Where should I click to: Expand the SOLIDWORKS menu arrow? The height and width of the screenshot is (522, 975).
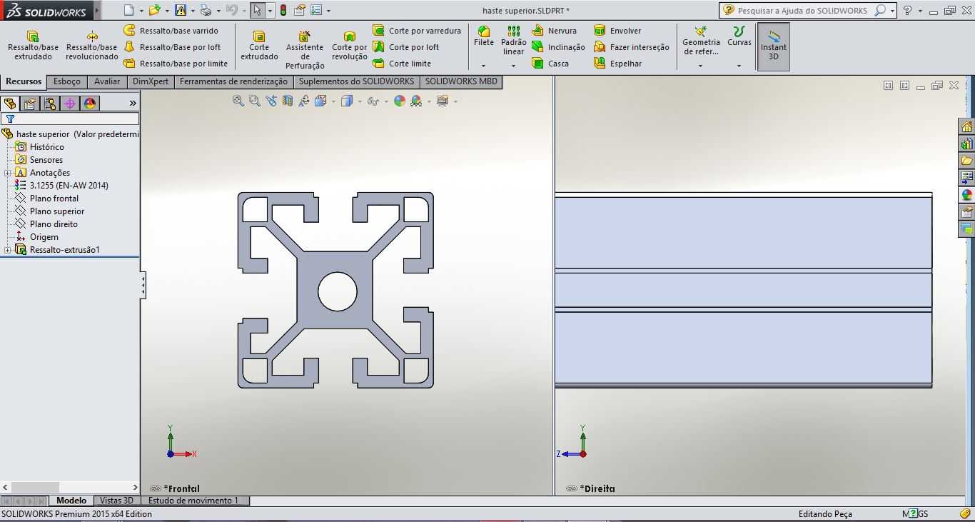(97, 11)
